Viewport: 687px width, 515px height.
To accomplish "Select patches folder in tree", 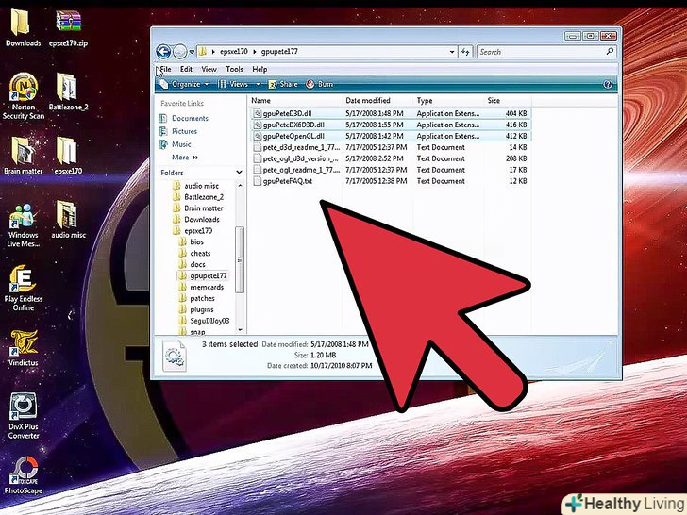I will pos(197,299).
